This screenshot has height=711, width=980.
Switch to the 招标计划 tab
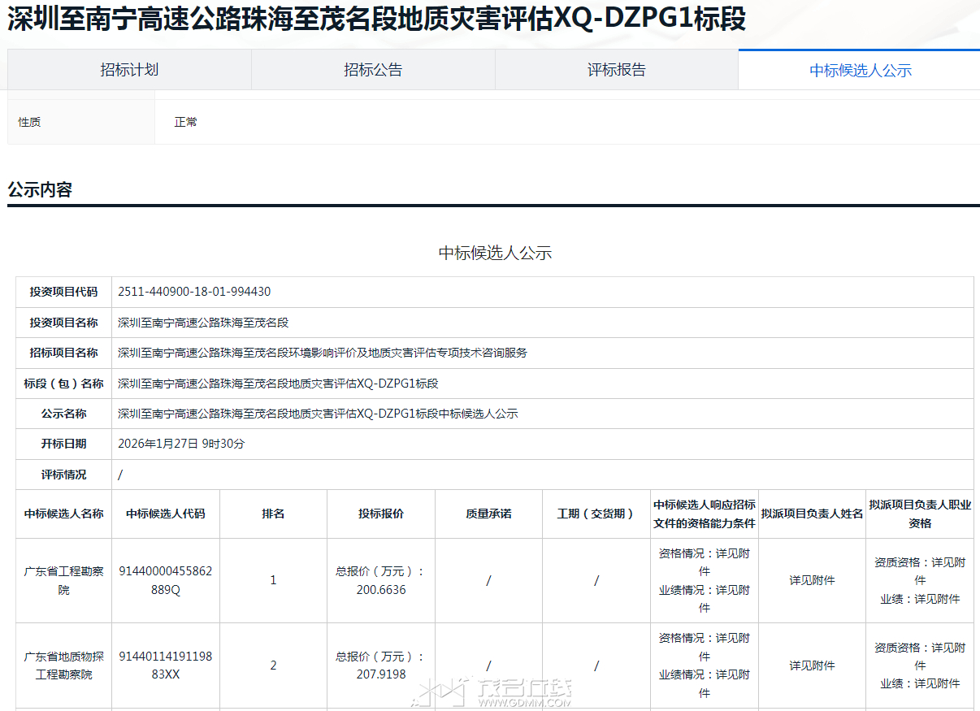pyautogui.click(x=129, y=70)
